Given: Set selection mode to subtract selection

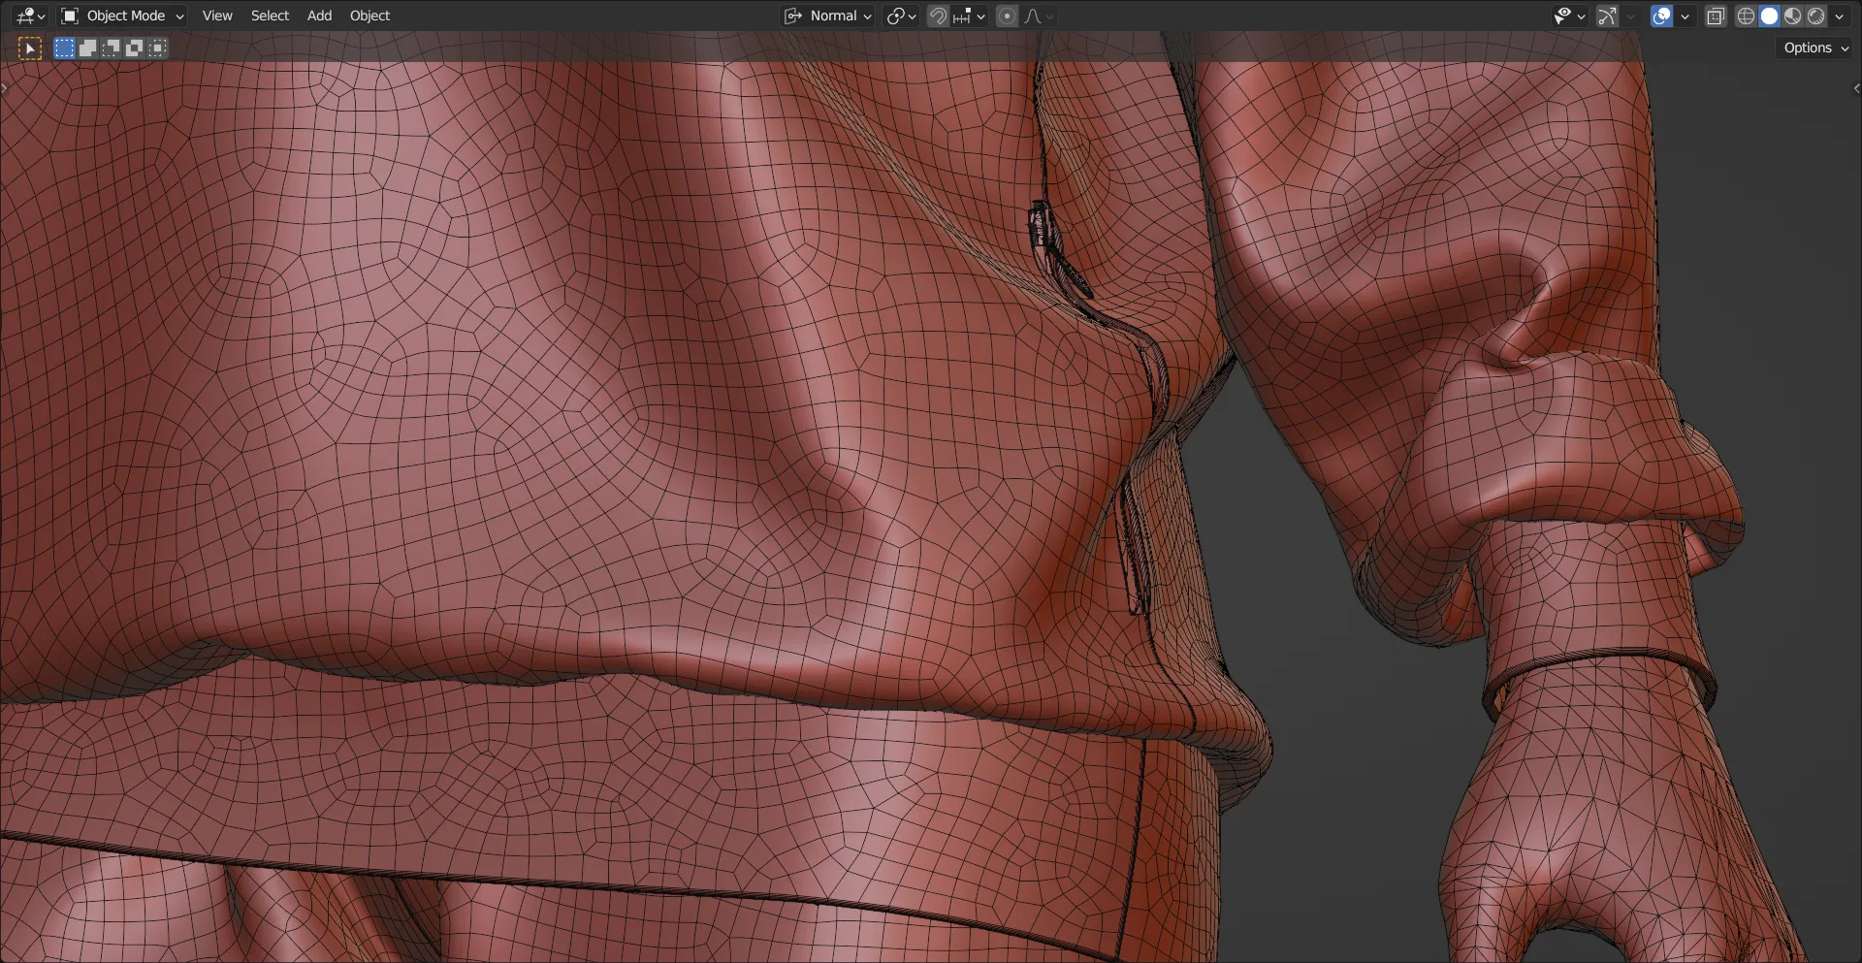Looking at the screenshot, I should click(x=111, y=48).
